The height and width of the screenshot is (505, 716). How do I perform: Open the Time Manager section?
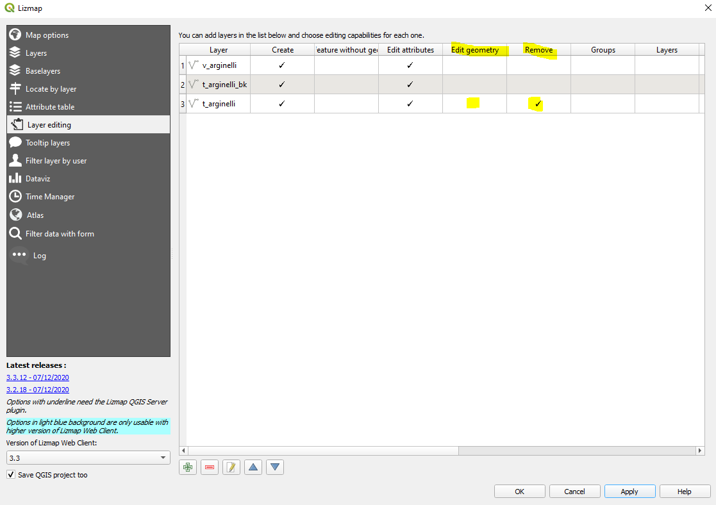pyautogui.click(x=50, y=196)
